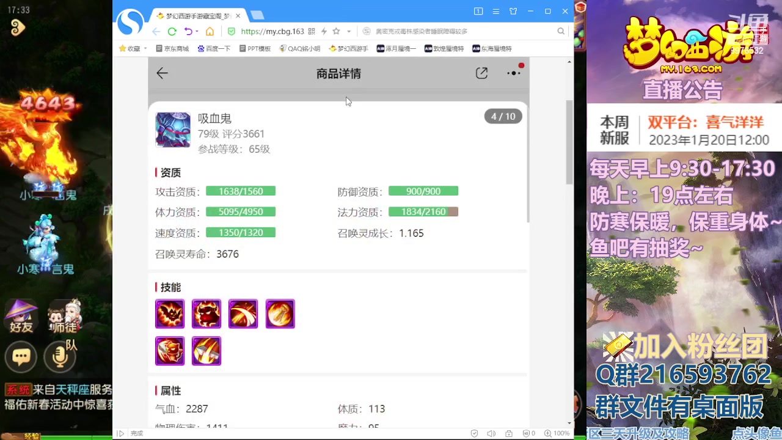This screenshot has height=440, width=782.
Task: Click the lightning speed-mode icon
Action: coord(324,31)
